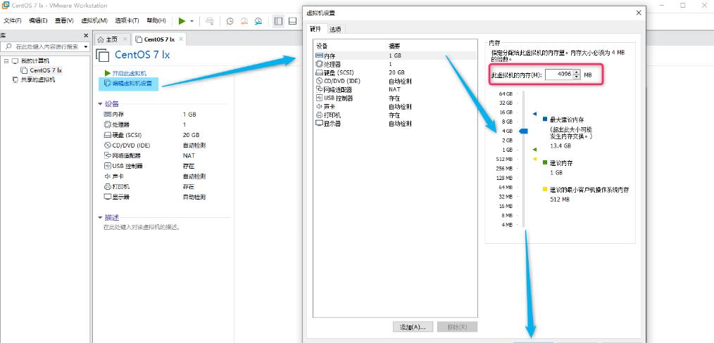Screen dimensions: 714x343
Task: Click the 显示器 monitor icon in the main summary
Action: pyautogui.click(x=108, y=198)
